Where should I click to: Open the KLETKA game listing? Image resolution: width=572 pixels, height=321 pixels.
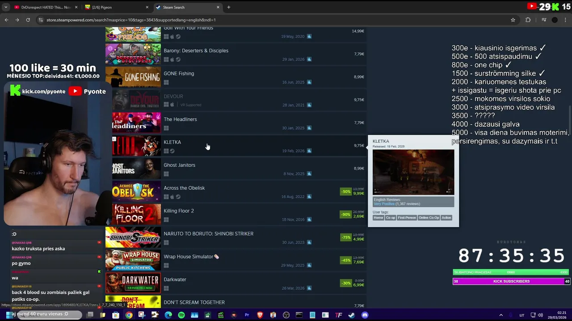pos(236,146)
